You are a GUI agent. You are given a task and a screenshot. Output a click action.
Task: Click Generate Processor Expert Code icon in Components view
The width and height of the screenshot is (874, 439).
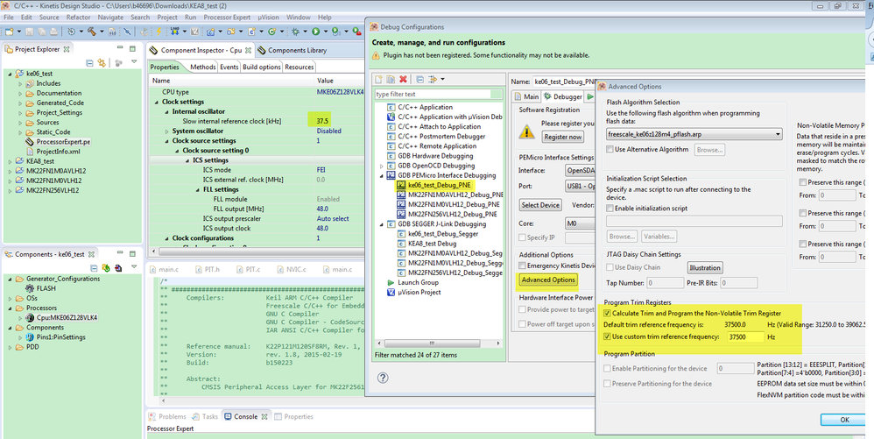pos(106,268)
